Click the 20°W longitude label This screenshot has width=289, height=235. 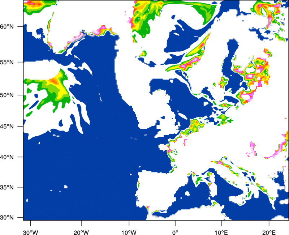[x=81, y=232]
